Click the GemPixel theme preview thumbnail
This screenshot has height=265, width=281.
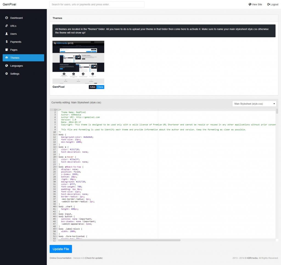pos(78,62)
